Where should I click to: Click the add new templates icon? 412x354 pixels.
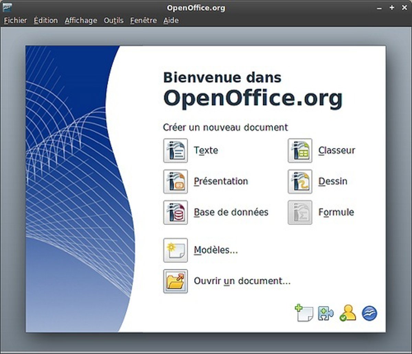tap(304, 313)
